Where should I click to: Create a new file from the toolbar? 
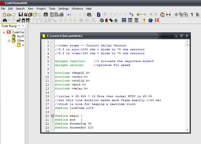pos(5,15)
